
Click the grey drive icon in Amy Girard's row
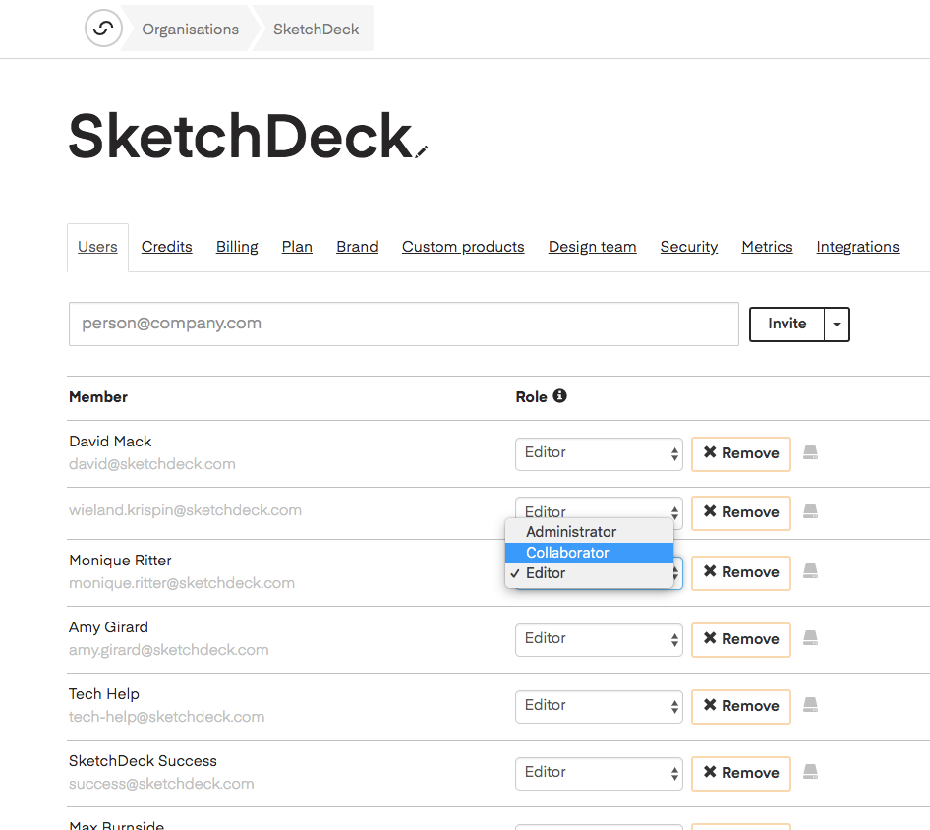810,638
